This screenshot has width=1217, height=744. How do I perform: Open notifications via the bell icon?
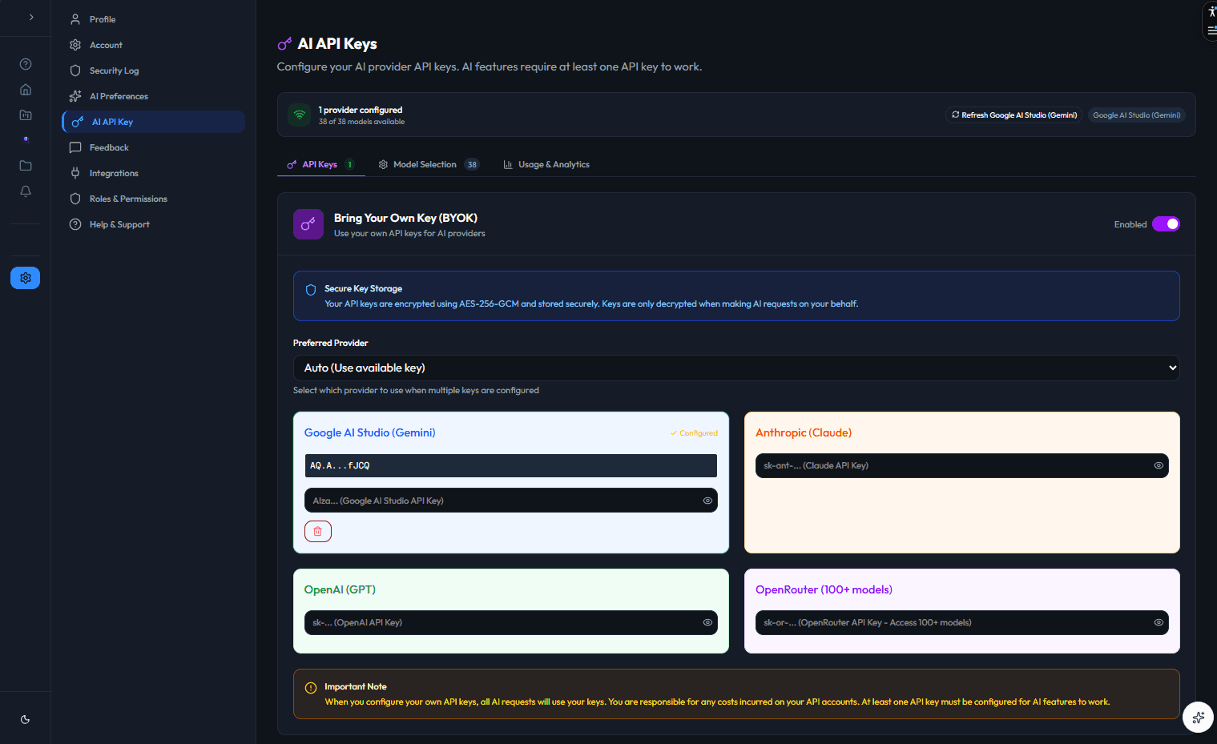[x=26, y=191]
